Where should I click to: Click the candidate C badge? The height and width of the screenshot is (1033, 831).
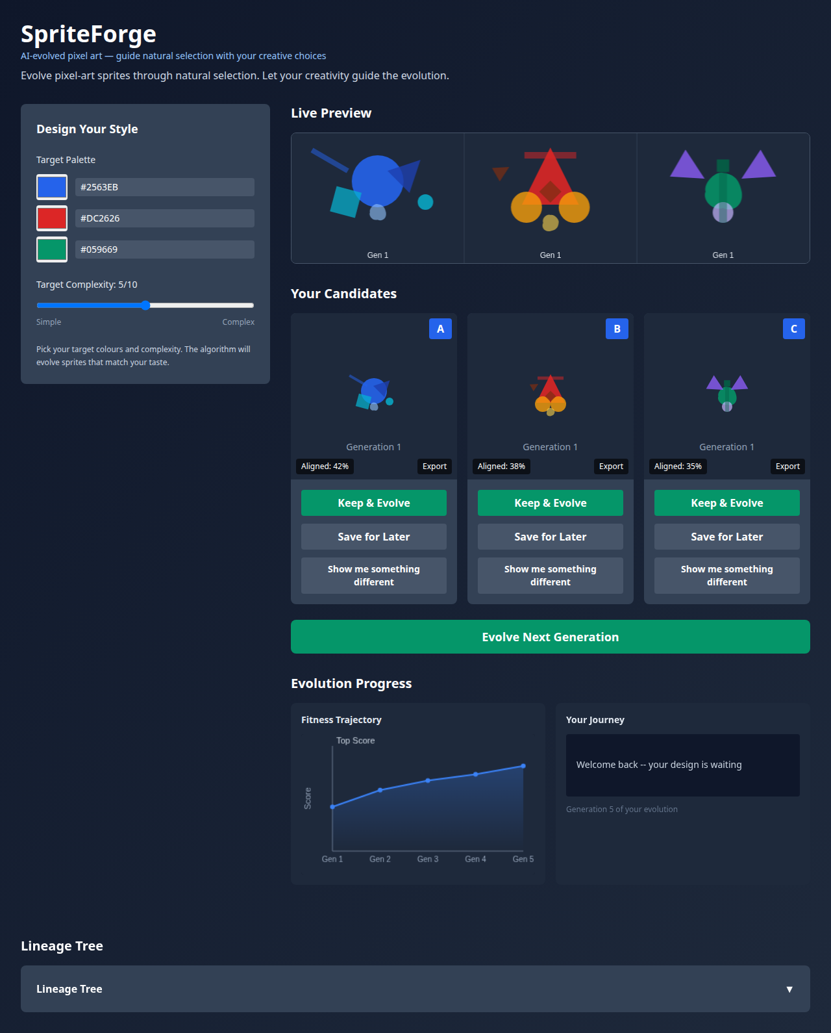click(x=793, y=329)
